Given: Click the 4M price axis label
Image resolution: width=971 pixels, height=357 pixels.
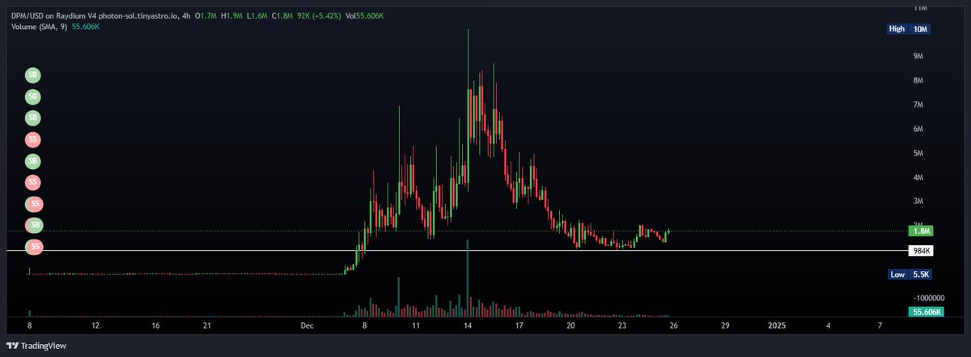Looking at the screenshot, I should tap(919, 176).
